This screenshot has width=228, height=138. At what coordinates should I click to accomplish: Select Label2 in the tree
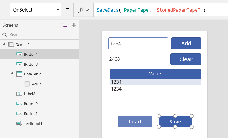pos(29,94)
